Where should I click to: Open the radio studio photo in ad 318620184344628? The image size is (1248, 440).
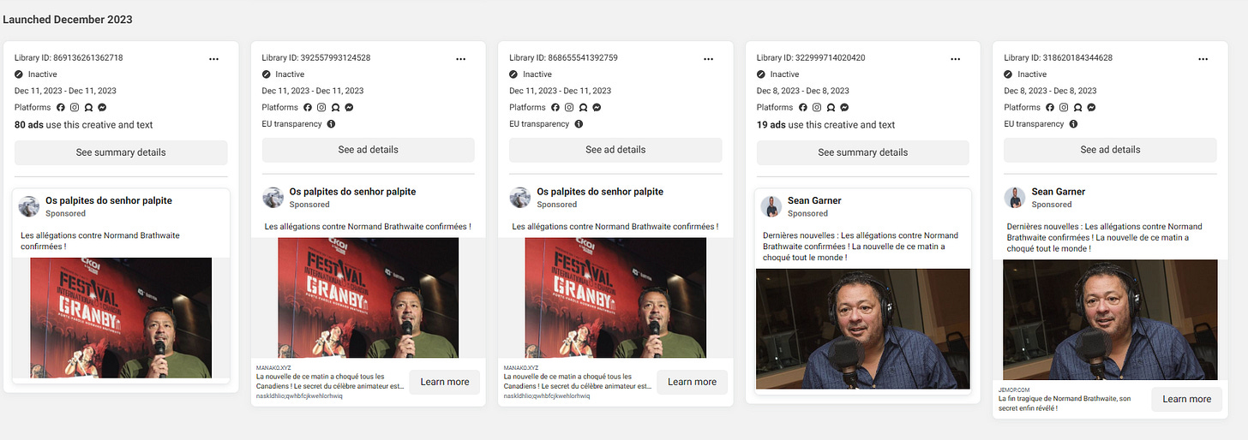click(x=1110, y=319)
